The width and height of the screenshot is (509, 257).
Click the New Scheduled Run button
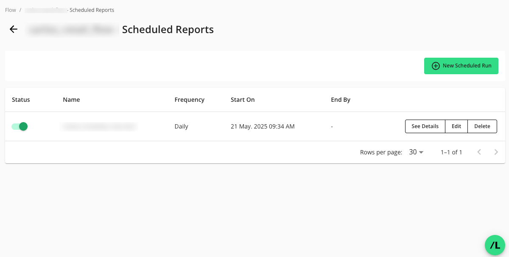(461, 66)
